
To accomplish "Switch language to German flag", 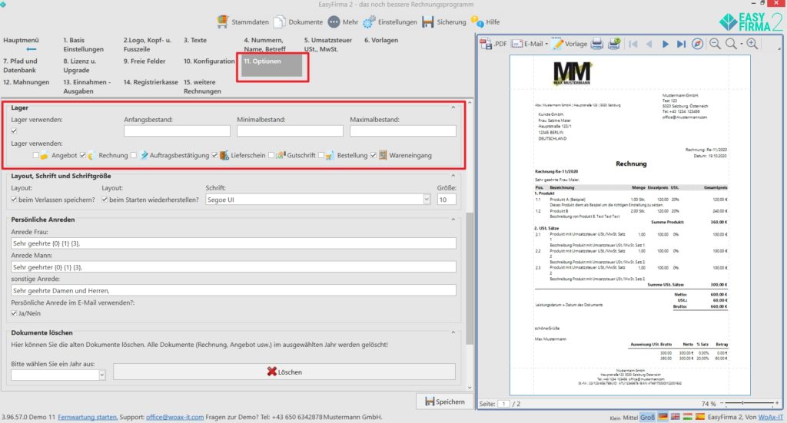I will pos(663,417).
